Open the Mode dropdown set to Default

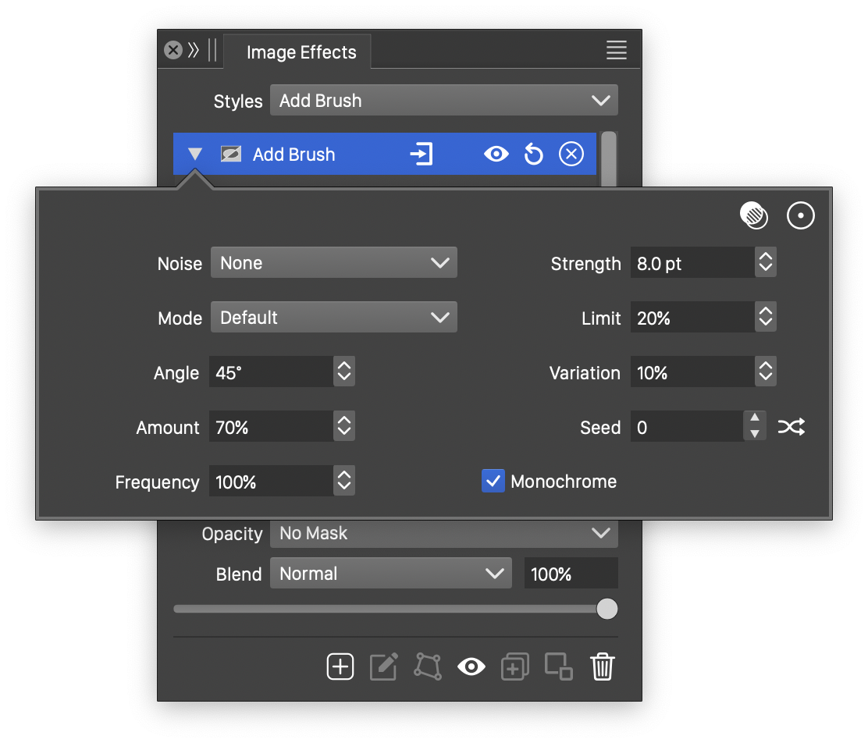(x=333, y=318)
